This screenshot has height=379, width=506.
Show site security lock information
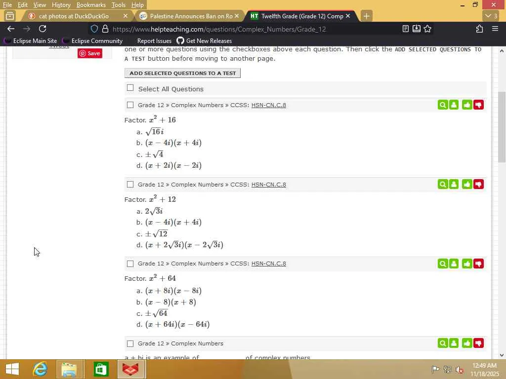[x=105, y=29]
